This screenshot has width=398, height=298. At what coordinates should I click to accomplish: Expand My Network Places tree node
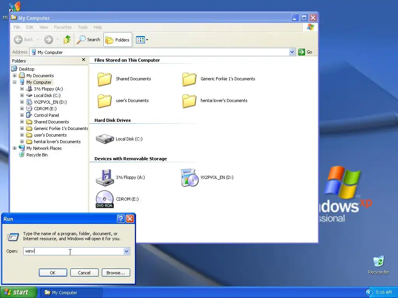coord(14,148)
